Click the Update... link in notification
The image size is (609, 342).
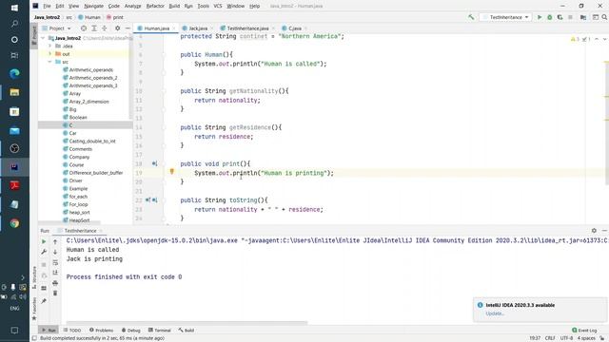(495, 313)
